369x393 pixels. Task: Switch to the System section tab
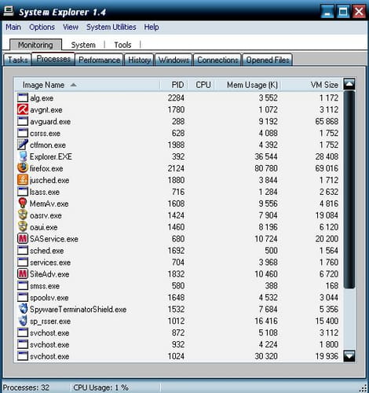click(x=83, y=45)
